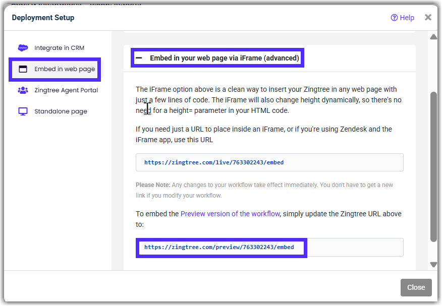Follow the 'Preview version of the workflow' link
The height and width of the screenshot is (306, 442).
pyautogui.click(x=230, y=214)
